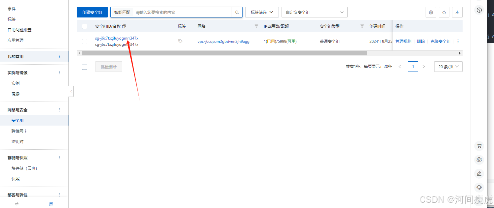Filter by network column funnel icon
Viewport: 494px width, 208px height.
256,26
